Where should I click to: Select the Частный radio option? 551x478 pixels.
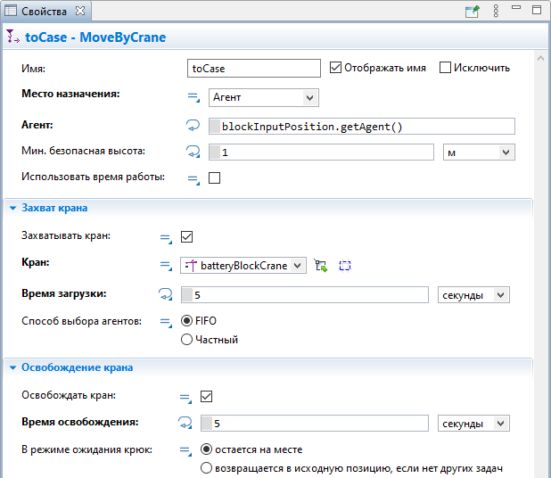pyautogui.click(x=186, y=340)
